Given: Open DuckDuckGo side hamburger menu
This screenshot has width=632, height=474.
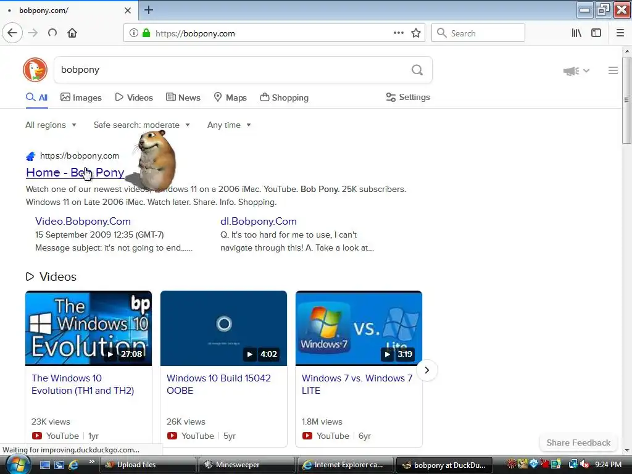Looking at the screenshot, I should [613, 70].
